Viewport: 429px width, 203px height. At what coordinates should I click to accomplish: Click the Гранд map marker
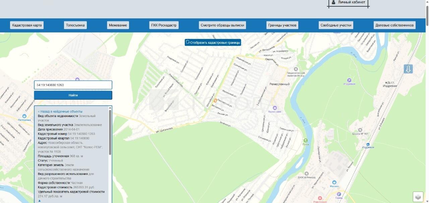coord(339,194)
